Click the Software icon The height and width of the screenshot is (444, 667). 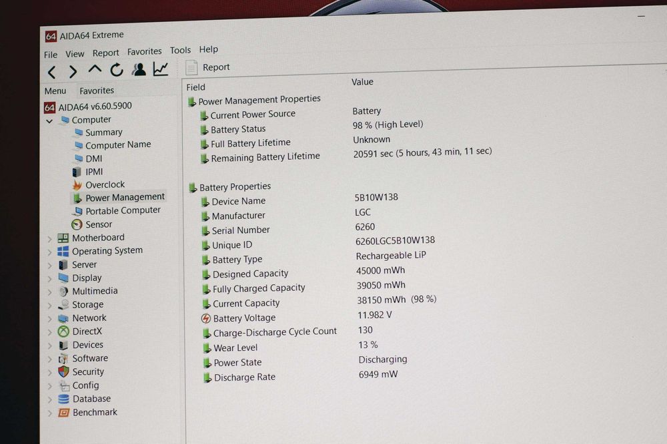coord(63,359)
